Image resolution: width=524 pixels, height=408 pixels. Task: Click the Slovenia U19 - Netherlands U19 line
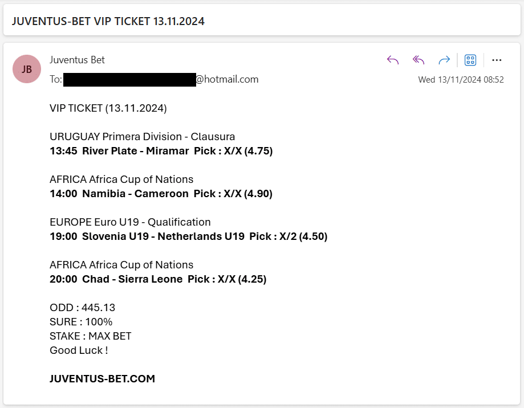point(189,236)
